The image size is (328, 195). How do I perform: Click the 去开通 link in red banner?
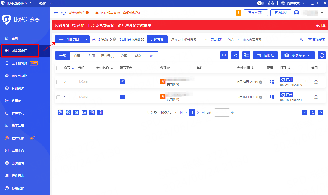320,25
